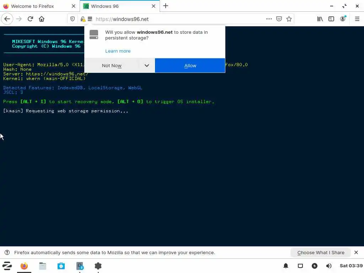Open the Firefox hamburger menu

click(x=357, y=19)
